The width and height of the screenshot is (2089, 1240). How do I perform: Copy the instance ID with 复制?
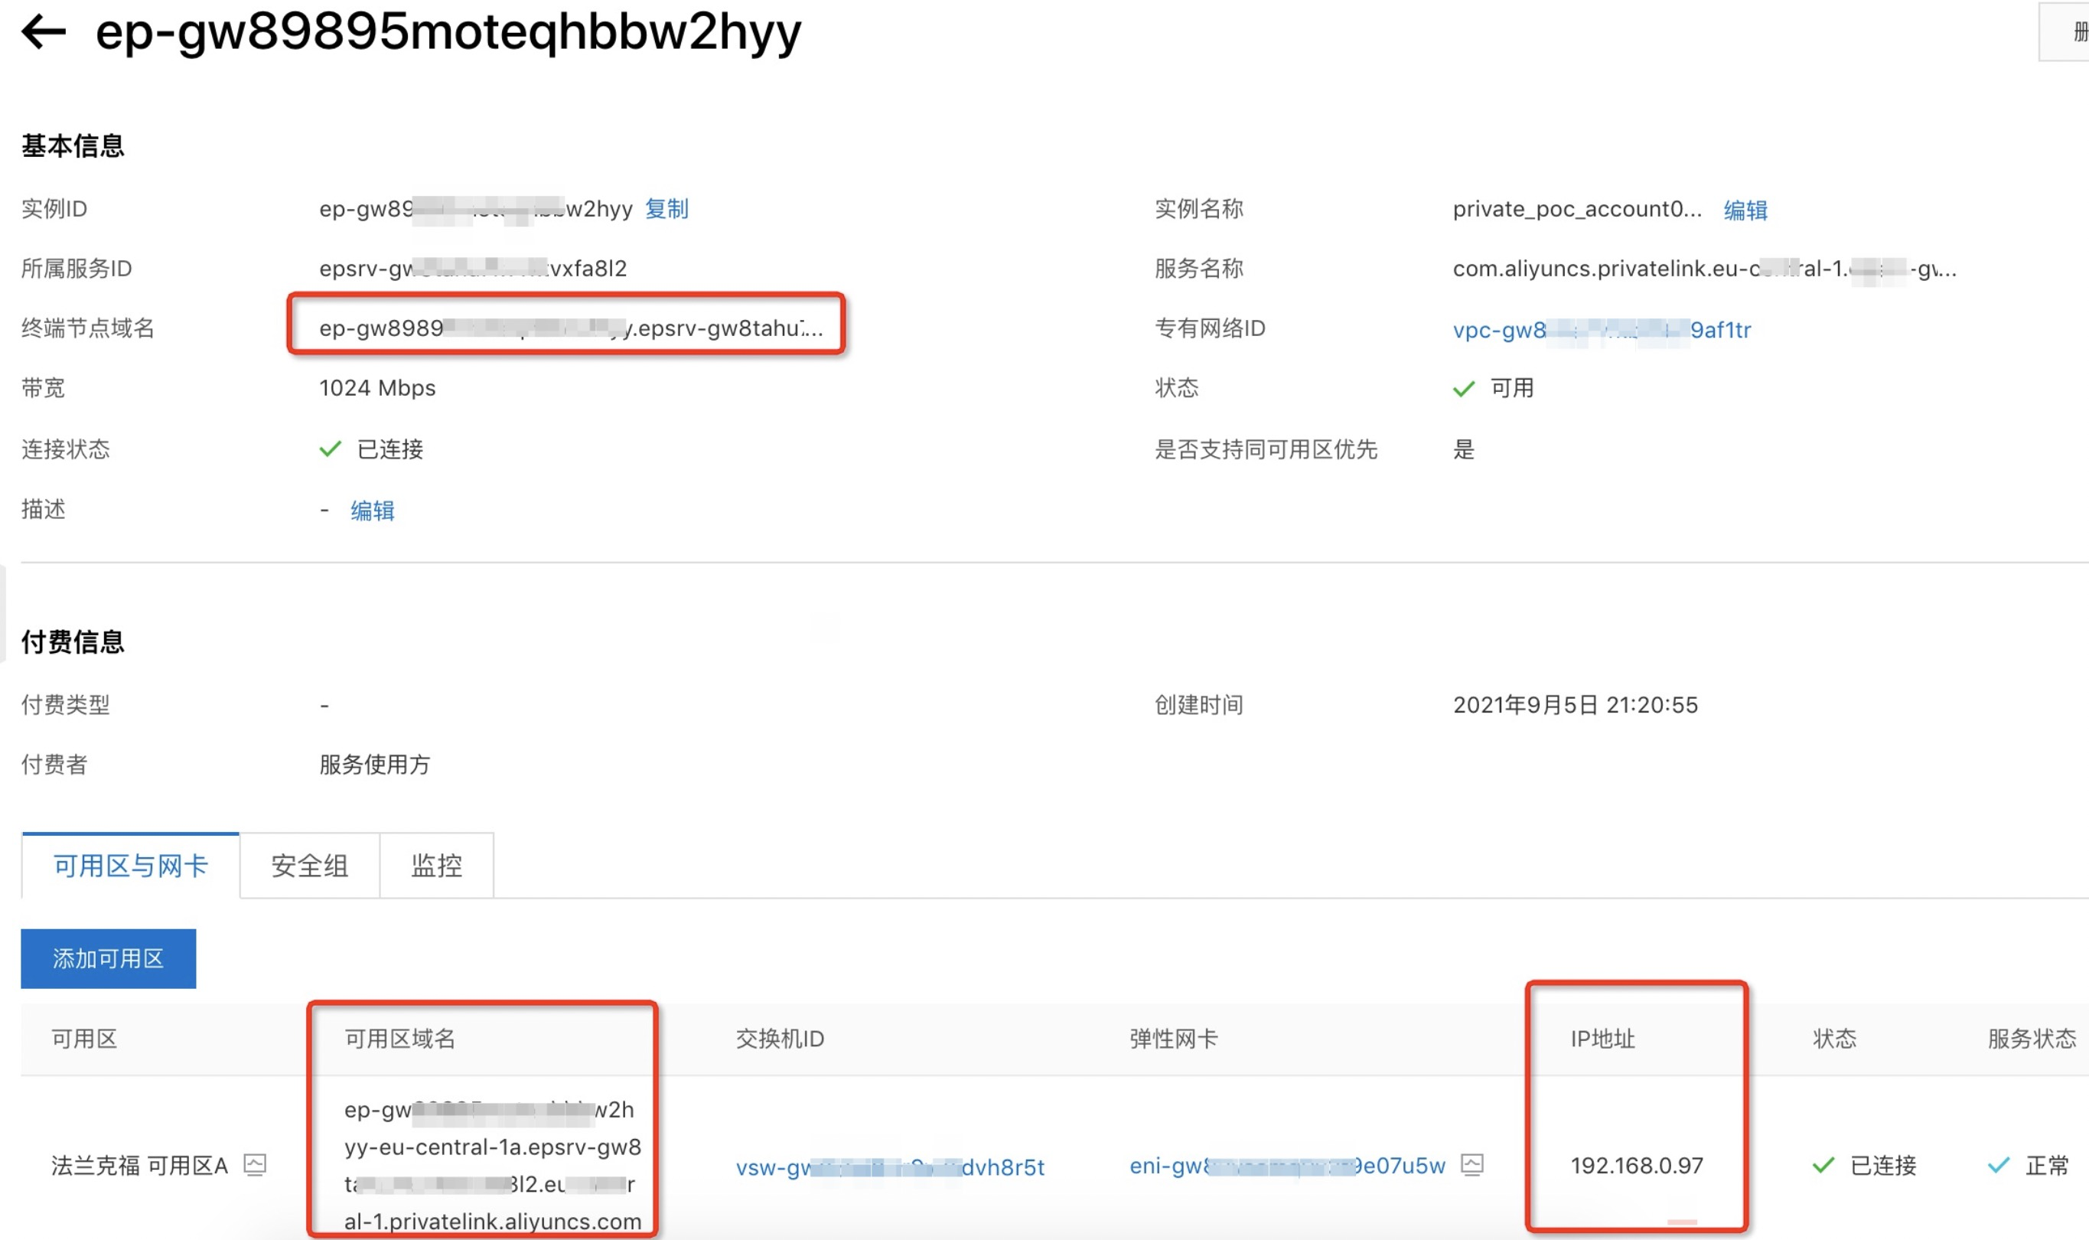666,209
